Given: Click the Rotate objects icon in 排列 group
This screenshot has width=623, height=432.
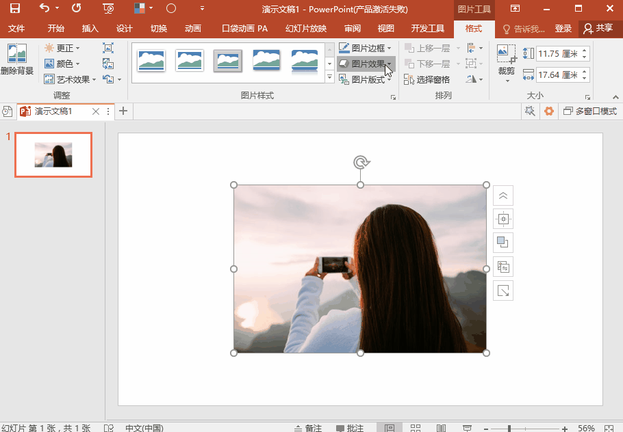Looking at the screenshot, I should 472,79.
